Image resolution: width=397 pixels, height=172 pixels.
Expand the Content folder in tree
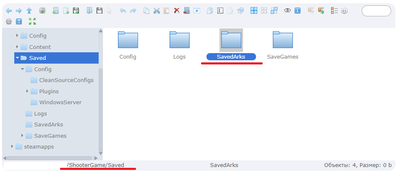point(17,47)
